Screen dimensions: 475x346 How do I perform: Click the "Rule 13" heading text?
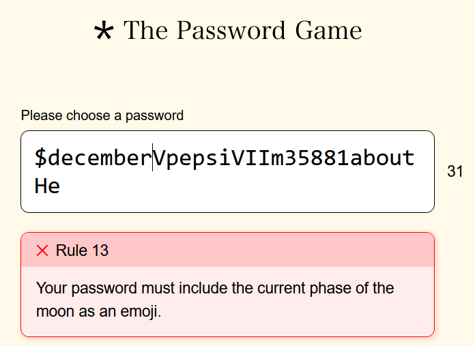point(82,250)
